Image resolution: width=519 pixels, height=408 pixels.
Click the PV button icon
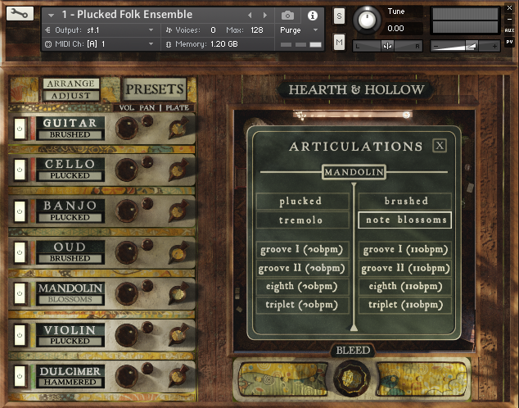point(509,42)
